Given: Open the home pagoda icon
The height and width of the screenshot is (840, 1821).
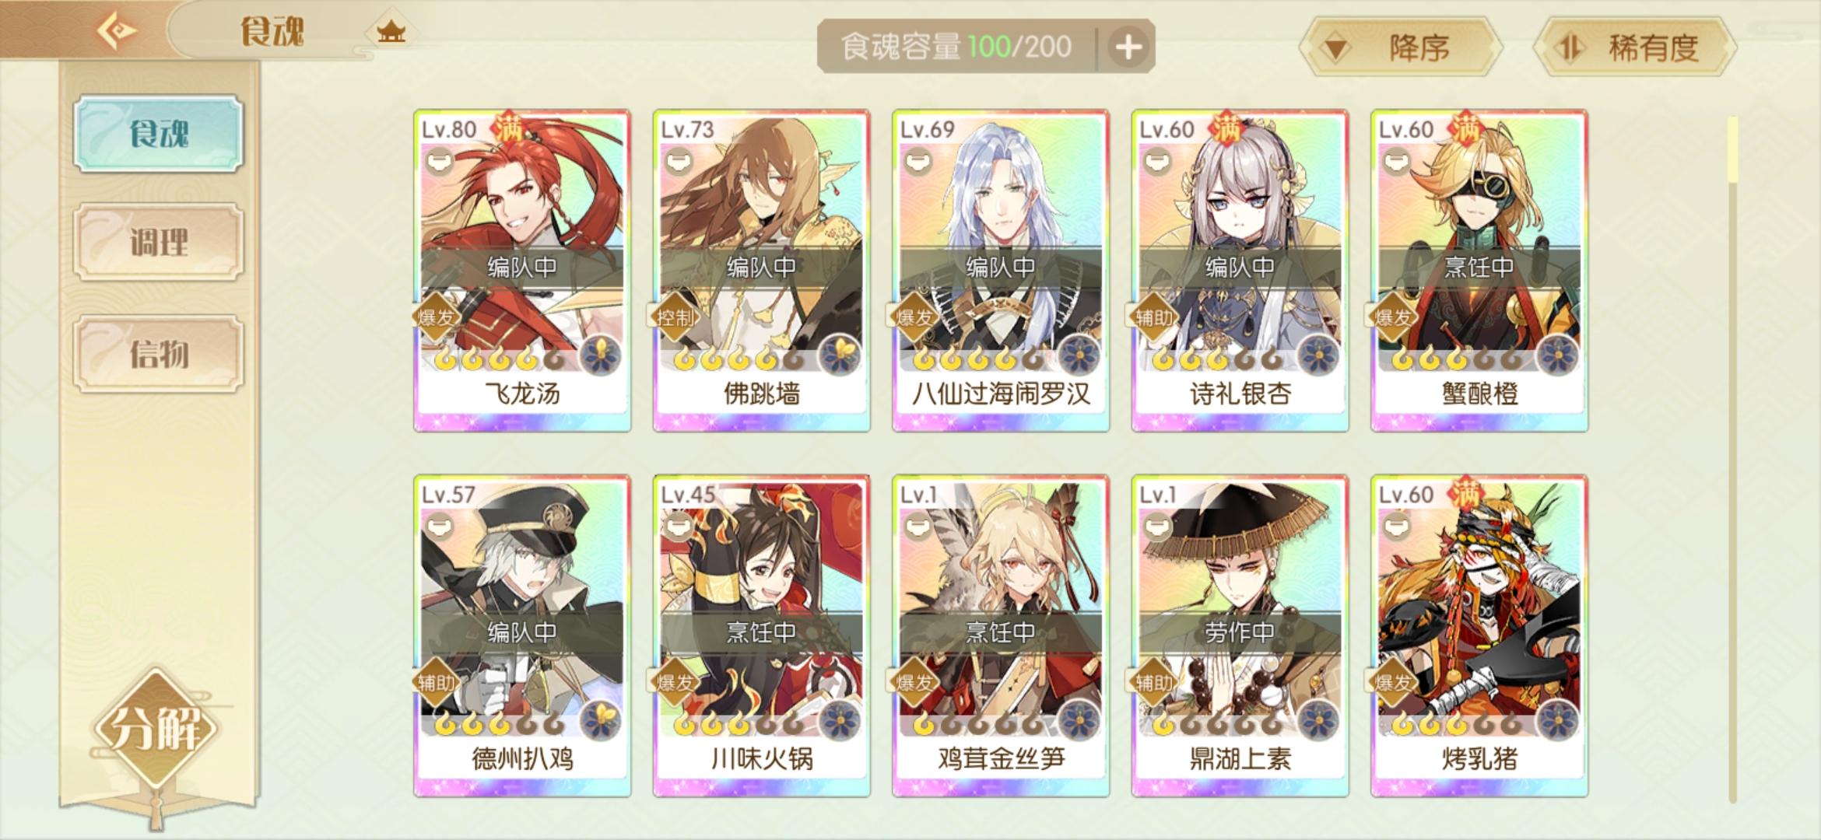Looking at the screenshot, I should [x=391, y=33].
